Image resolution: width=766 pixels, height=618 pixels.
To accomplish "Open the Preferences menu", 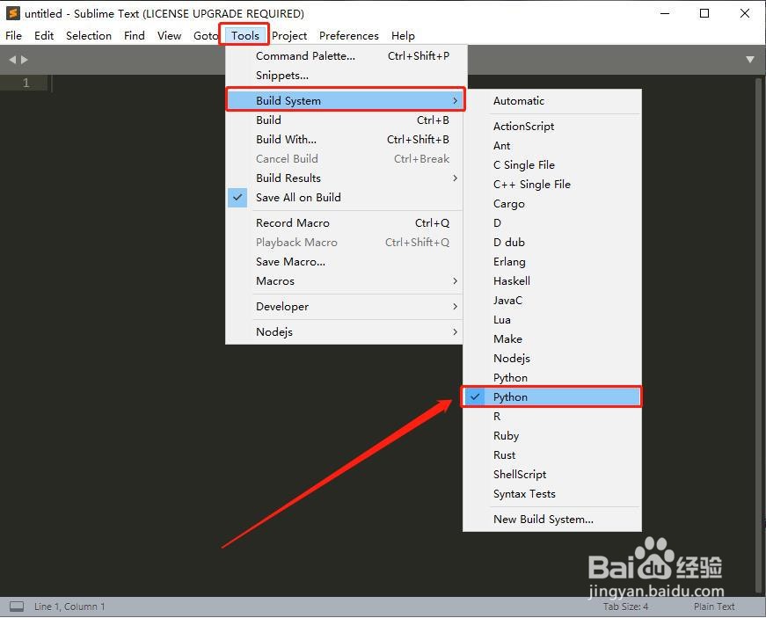I will 349,36.
